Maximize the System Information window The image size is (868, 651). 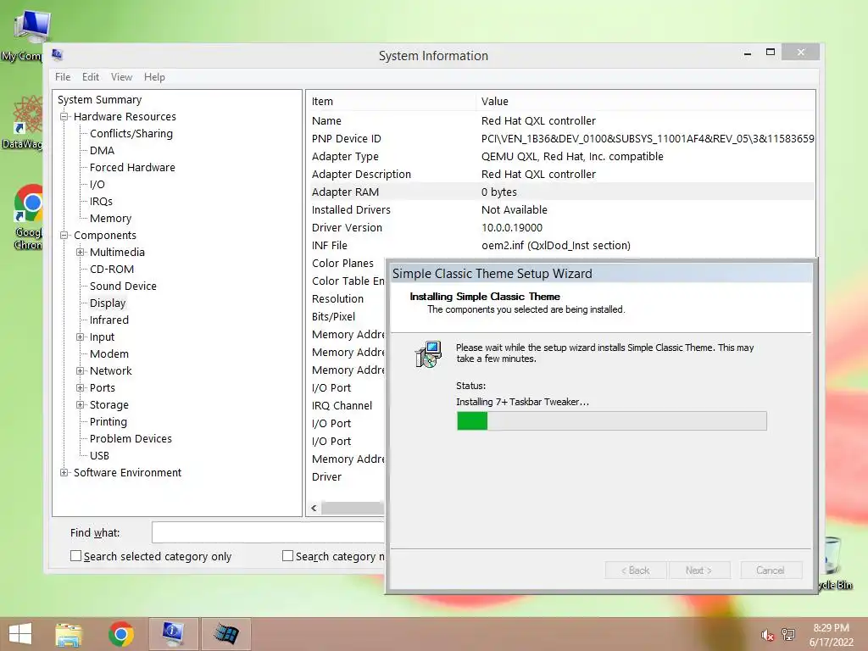[x=770, y=52]
